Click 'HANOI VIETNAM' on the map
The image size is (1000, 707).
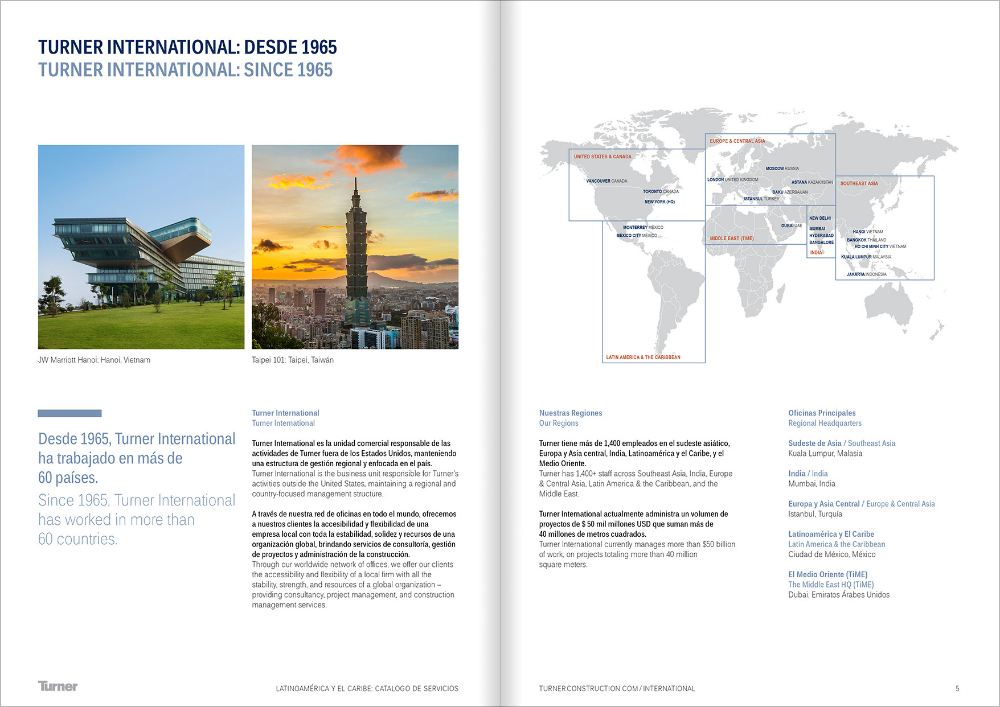[x=868, y=232]
